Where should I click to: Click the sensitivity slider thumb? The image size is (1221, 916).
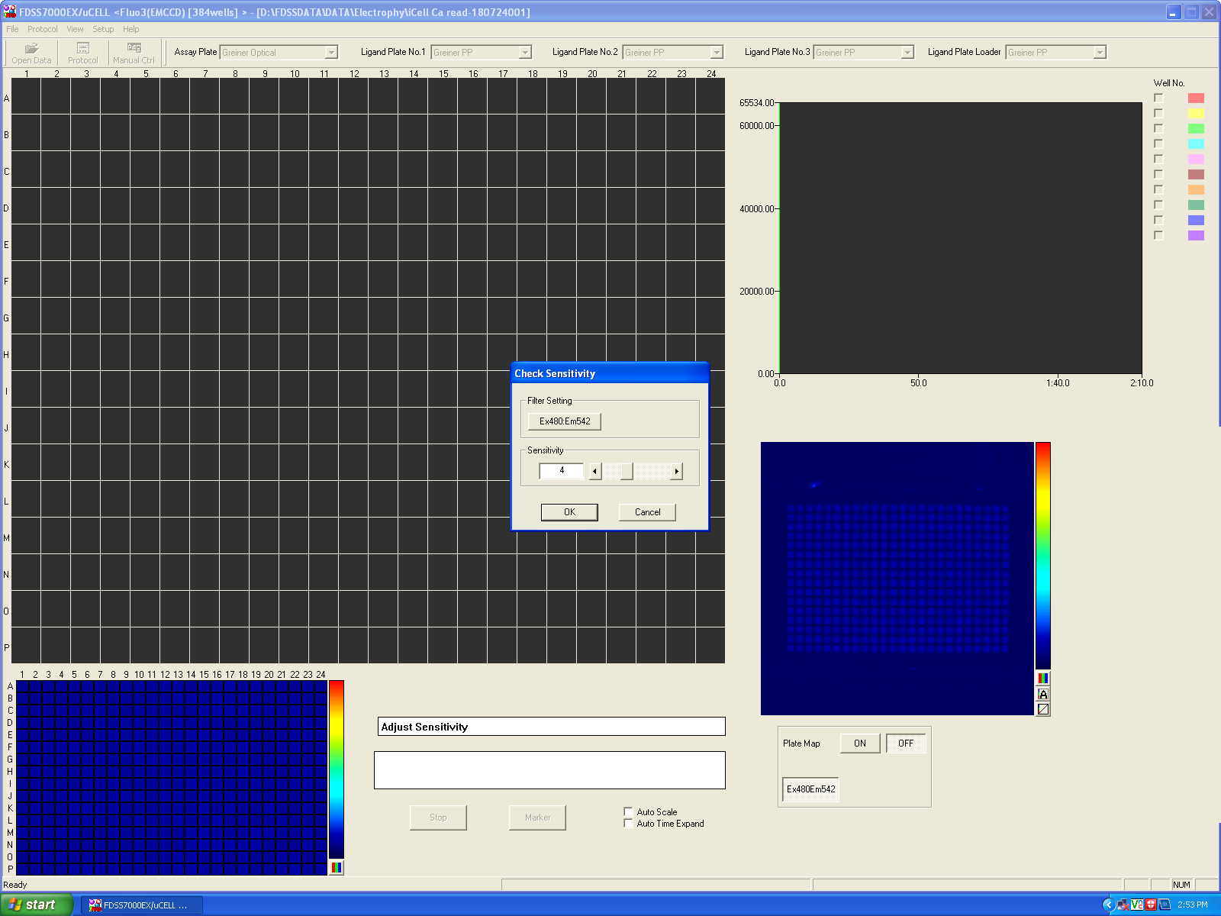tap(627, 471)
